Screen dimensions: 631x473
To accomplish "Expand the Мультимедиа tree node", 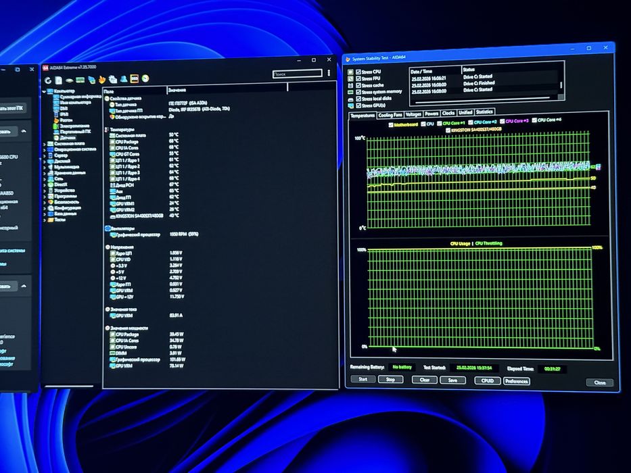I will (44, 168).
